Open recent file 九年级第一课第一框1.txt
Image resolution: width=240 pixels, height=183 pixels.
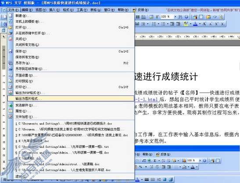(x=71, y=146)
